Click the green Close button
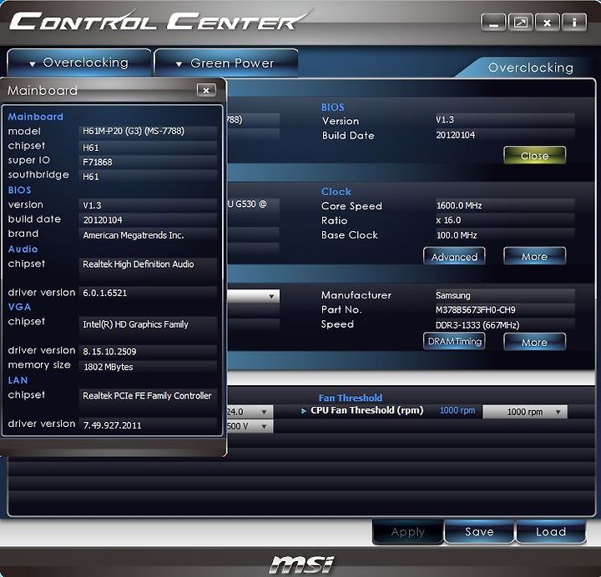Viewport: 601px width, 577px height. pos(534,155)
